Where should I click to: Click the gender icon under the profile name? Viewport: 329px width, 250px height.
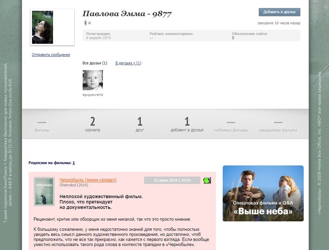[x=85, y=22]
